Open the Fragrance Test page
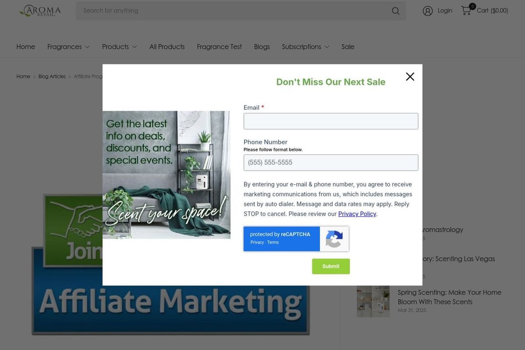Viewport: 525px width, 350px height. pyautogui.click(x=219, y=46)
